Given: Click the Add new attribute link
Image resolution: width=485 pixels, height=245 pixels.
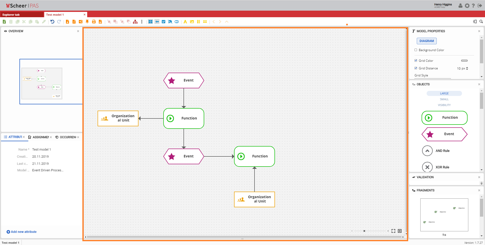Looking at the screenshot, I should [x=21, y=232].
